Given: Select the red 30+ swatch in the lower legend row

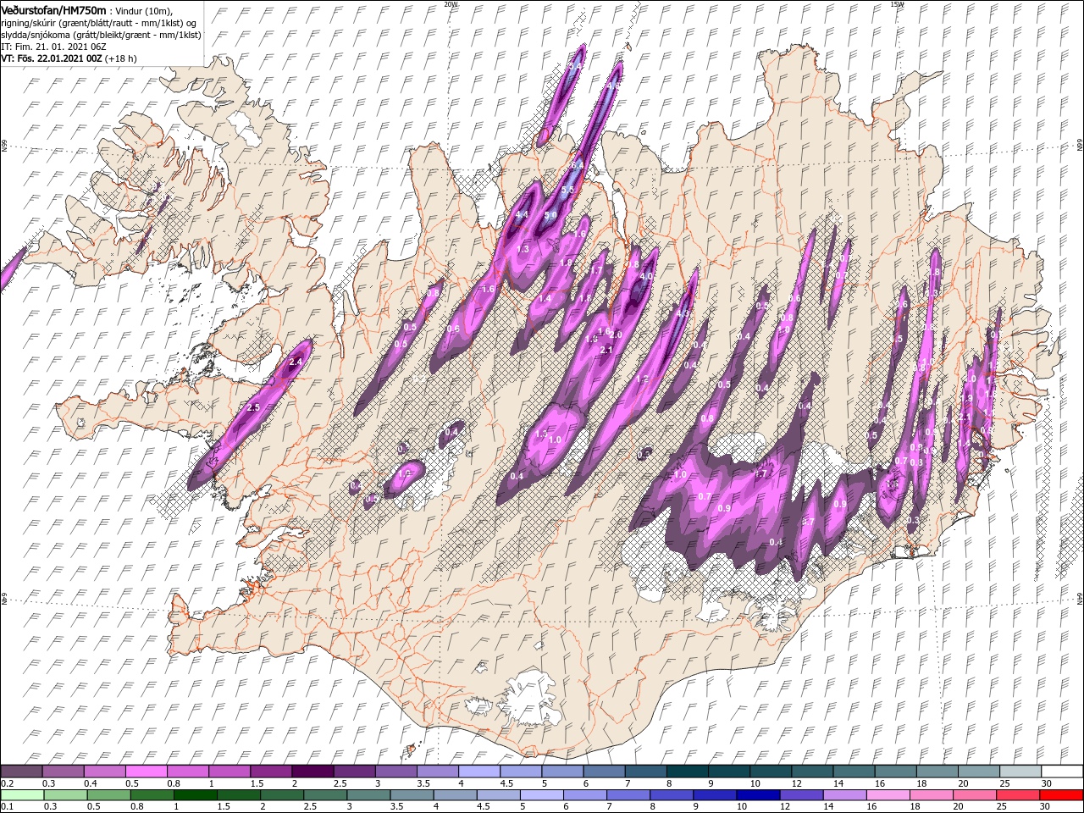Looking at the screenshot, I should point(1061,795).
